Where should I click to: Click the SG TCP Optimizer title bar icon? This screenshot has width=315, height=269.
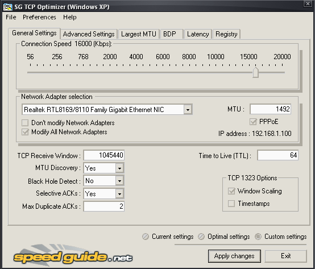click(x=7, y=7)
